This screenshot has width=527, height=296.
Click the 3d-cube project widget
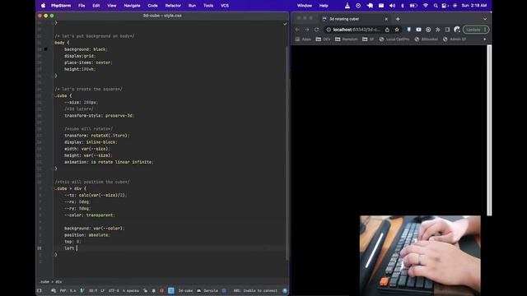[x=185, y=290]
